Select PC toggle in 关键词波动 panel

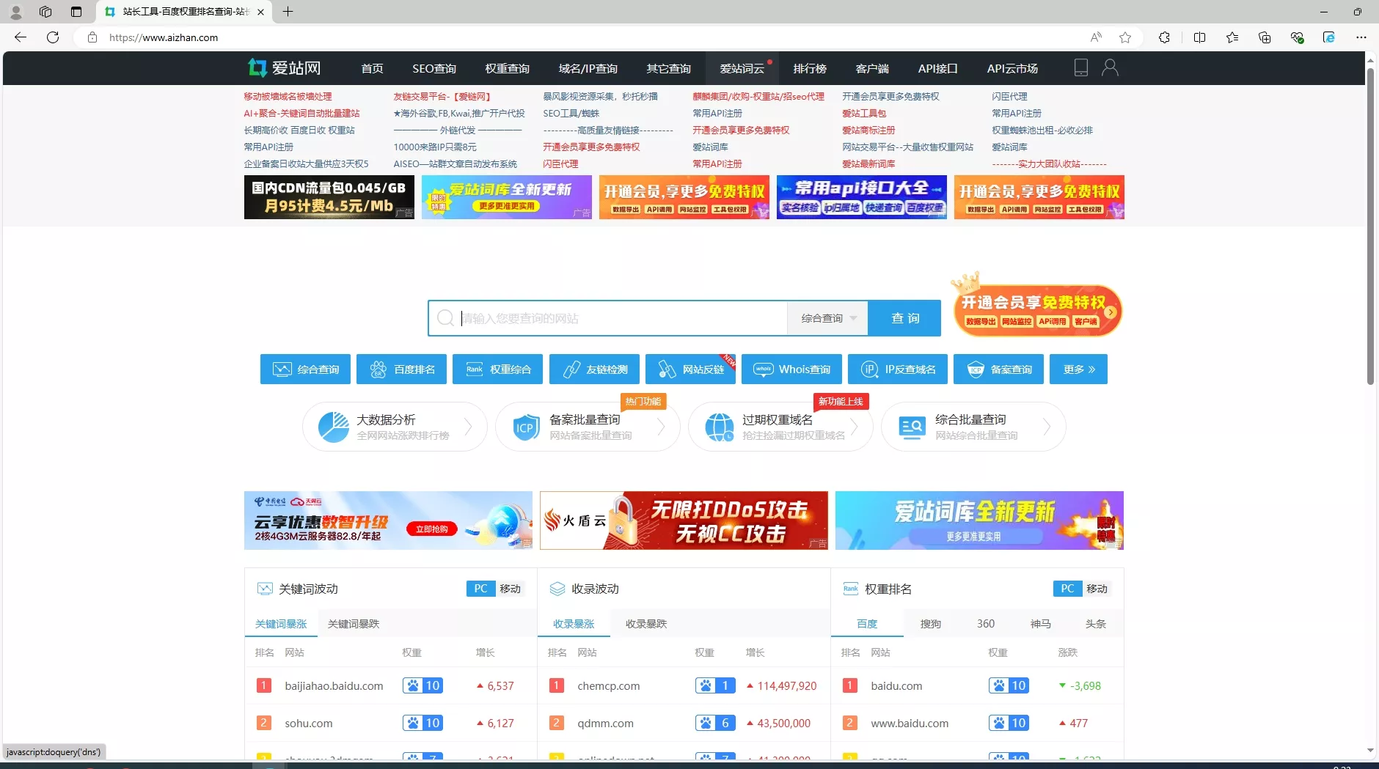[480, 589]
